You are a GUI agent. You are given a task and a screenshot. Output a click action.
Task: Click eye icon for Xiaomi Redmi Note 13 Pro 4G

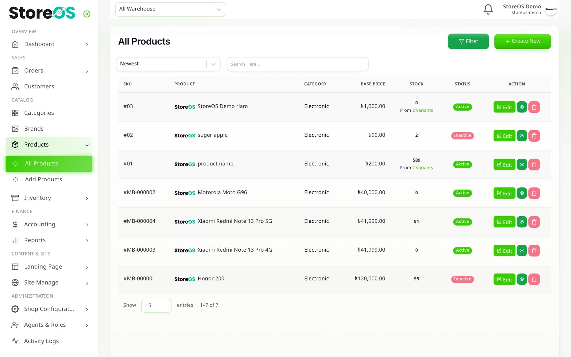(x=522, y=250)
